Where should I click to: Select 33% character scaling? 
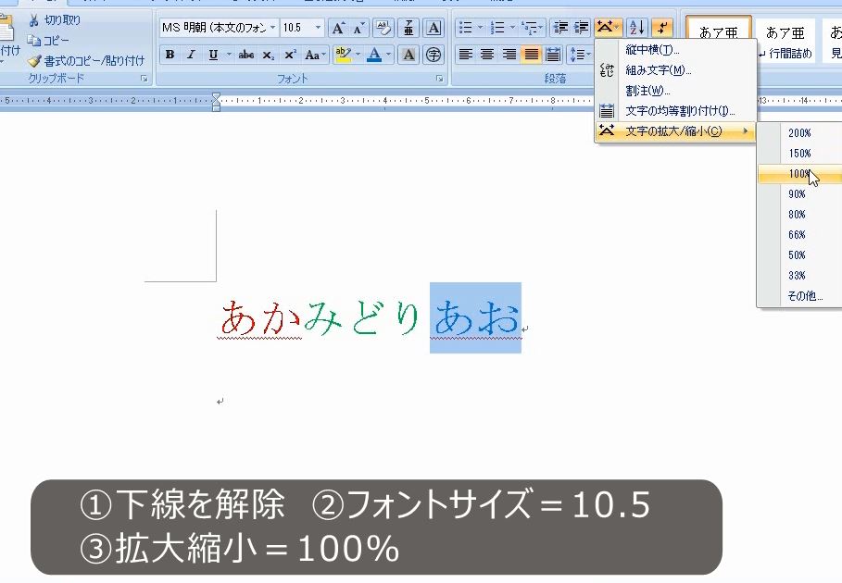click(x=799, y=276)
